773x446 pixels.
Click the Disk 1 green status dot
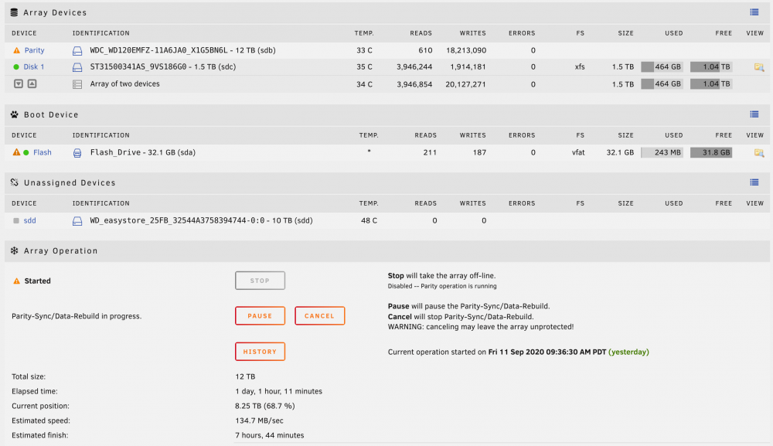[x=16, y=67]
